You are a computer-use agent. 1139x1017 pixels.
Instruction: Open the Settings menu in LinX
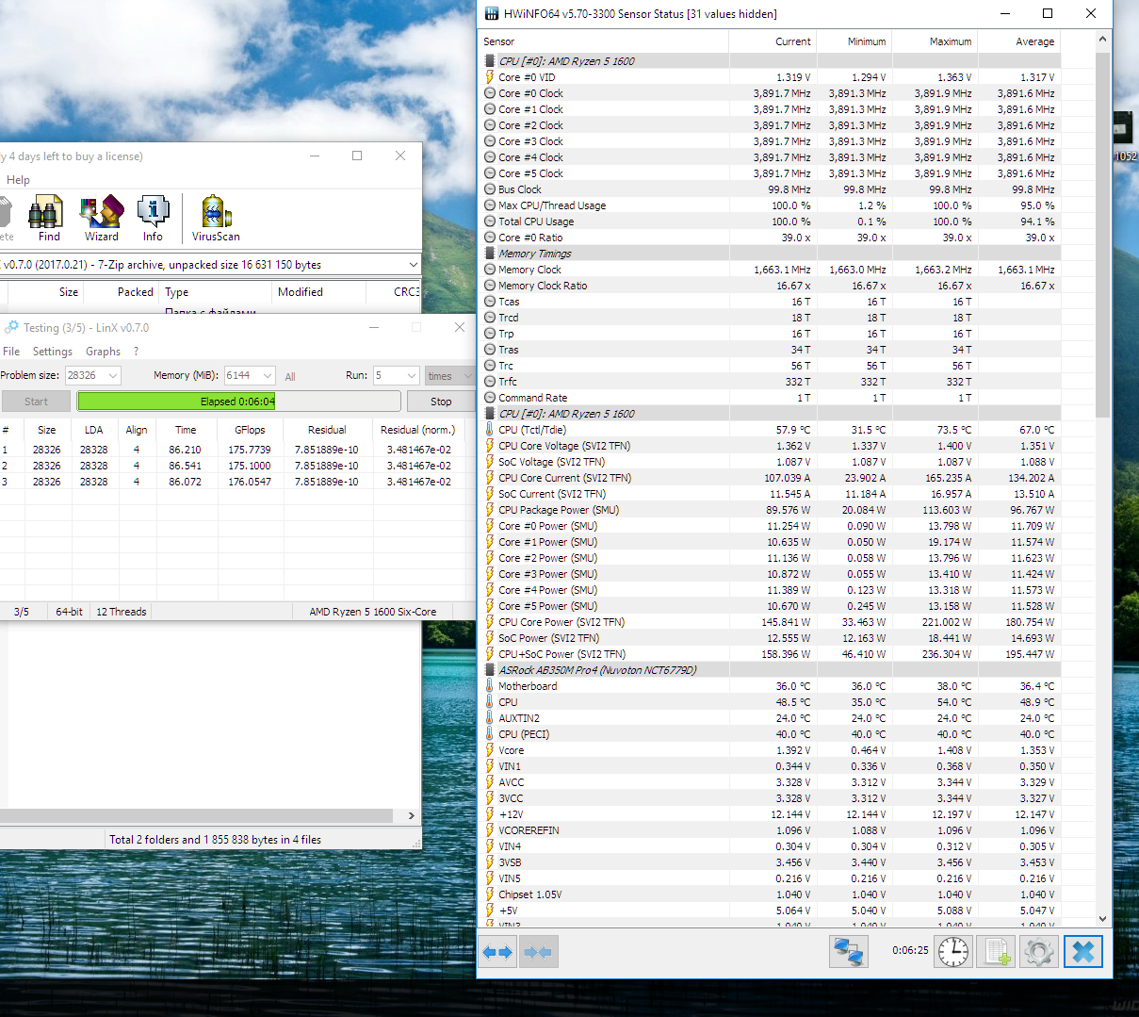point(52,352)
